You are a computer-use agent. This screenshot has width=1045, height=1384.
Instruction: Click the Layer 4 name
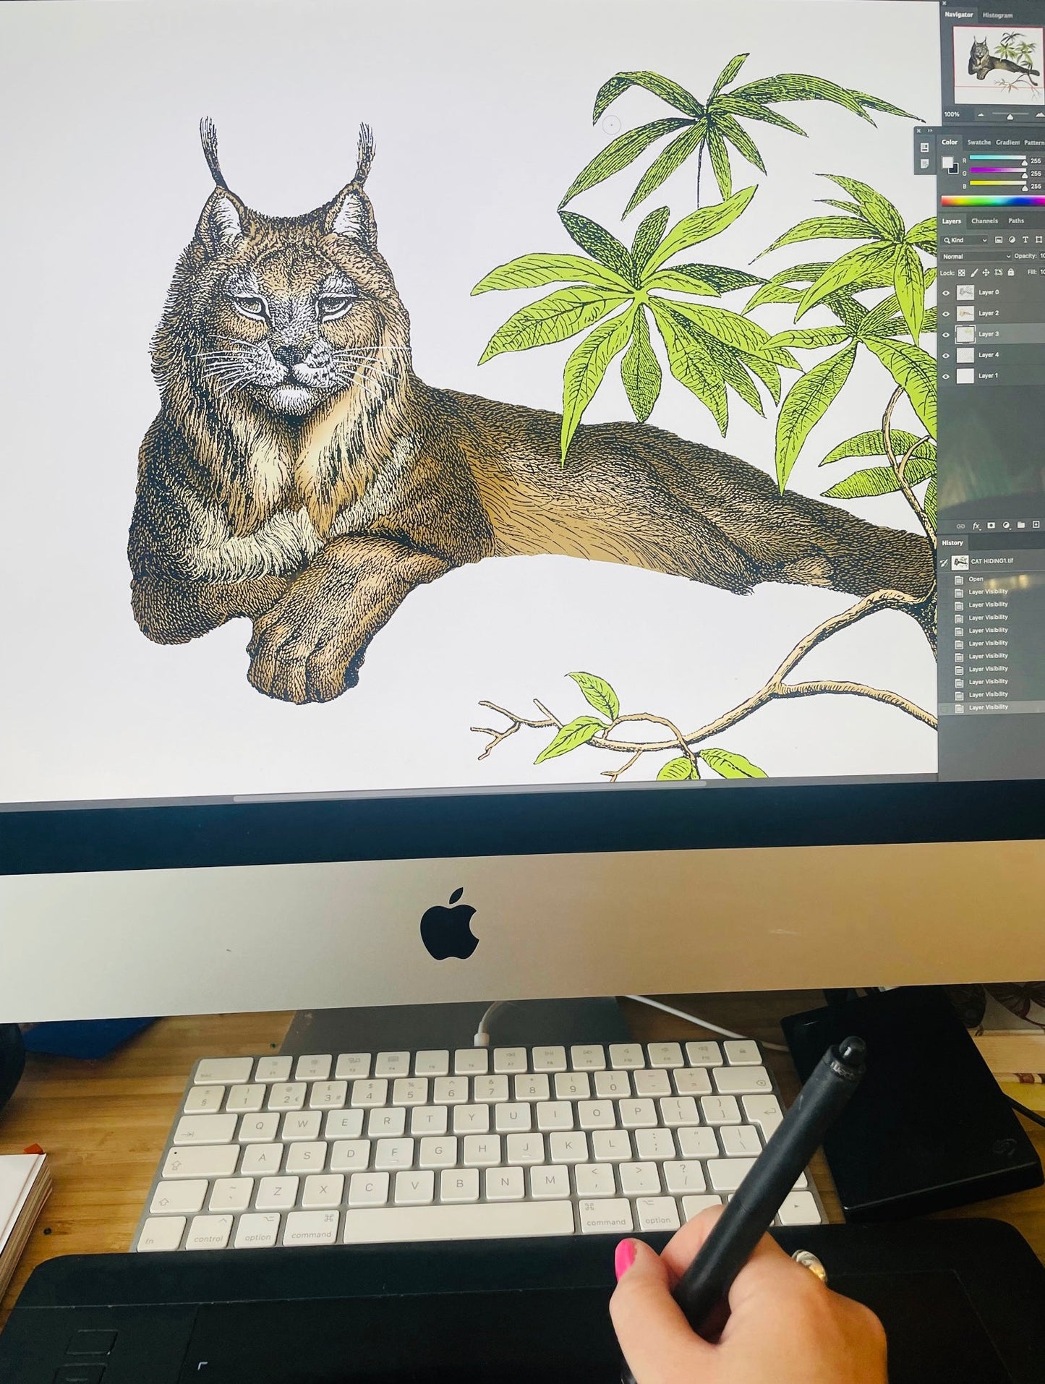click(x=989, y=355)
